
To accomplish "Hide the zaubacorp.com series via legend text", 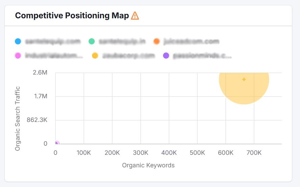I will pos(128,55).
